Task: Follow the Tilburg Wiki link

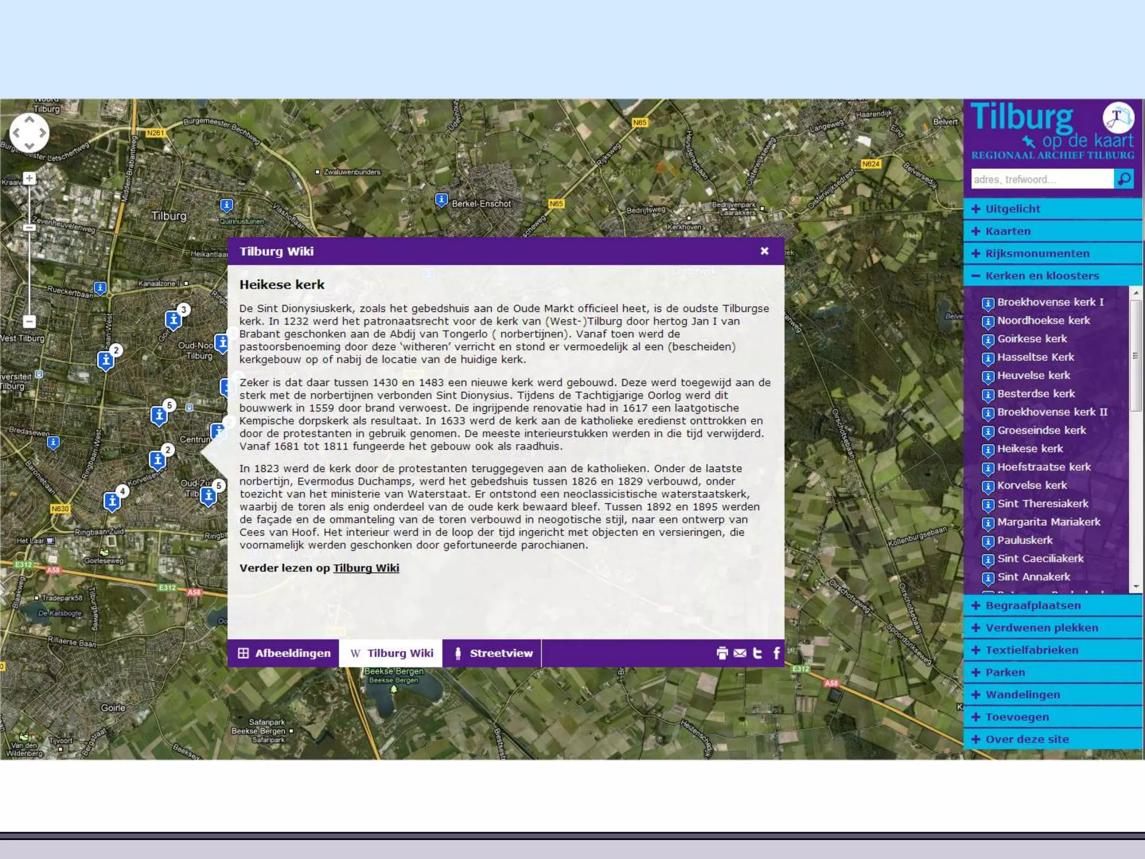Action: click(x=366, y=568)
